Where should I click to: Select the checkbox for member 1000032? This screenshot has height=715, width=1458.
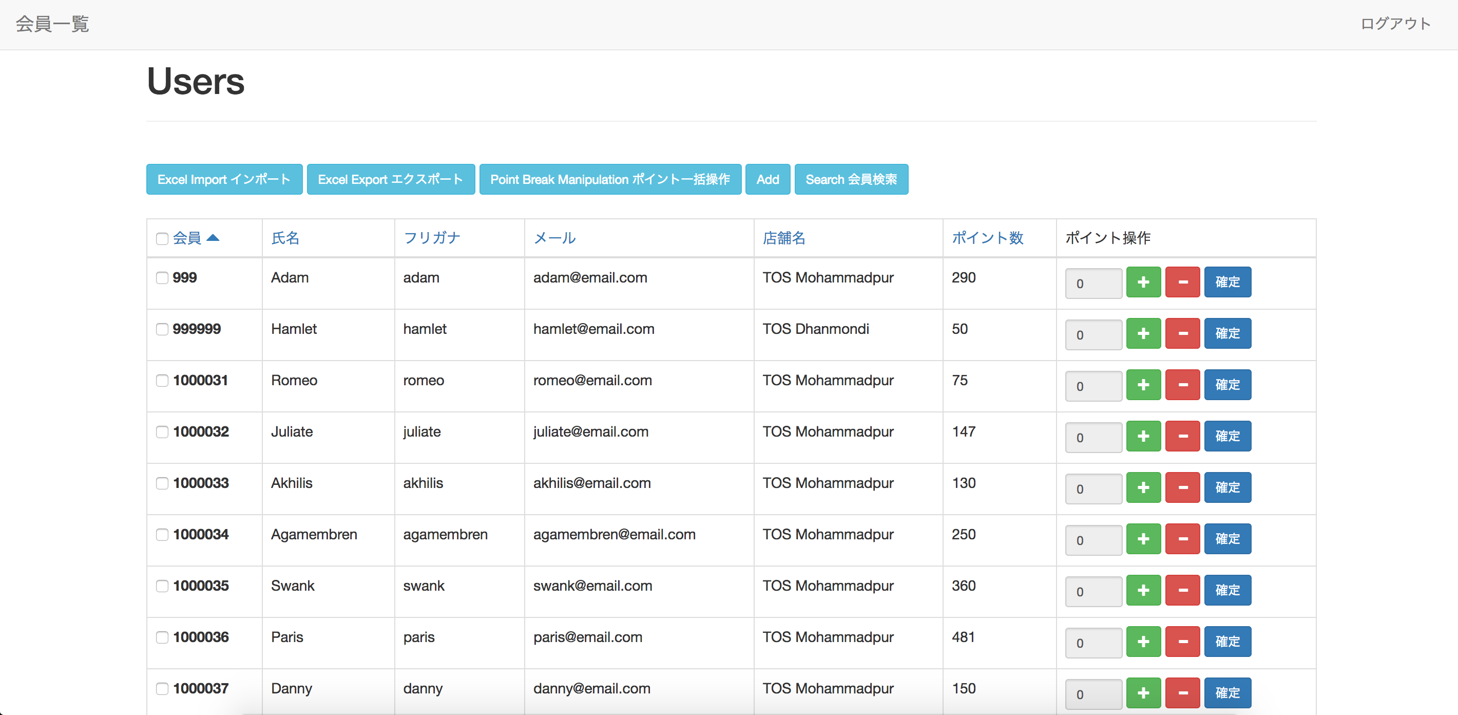click(x=162, y=432)
